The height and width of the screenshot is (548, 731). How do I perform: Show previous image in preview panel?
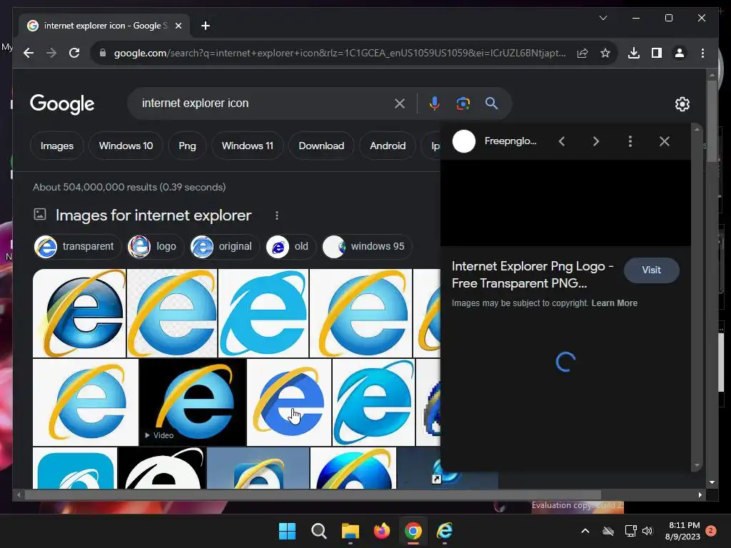click(562, 141)
